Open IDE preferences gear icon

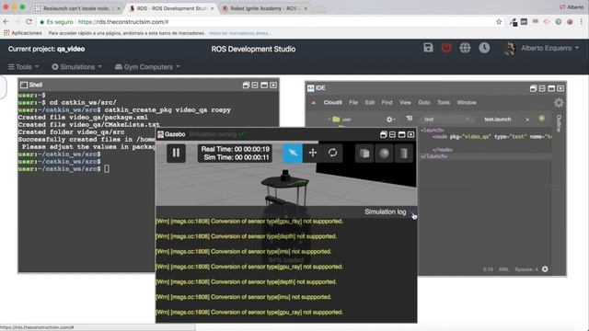click(559, 102)
